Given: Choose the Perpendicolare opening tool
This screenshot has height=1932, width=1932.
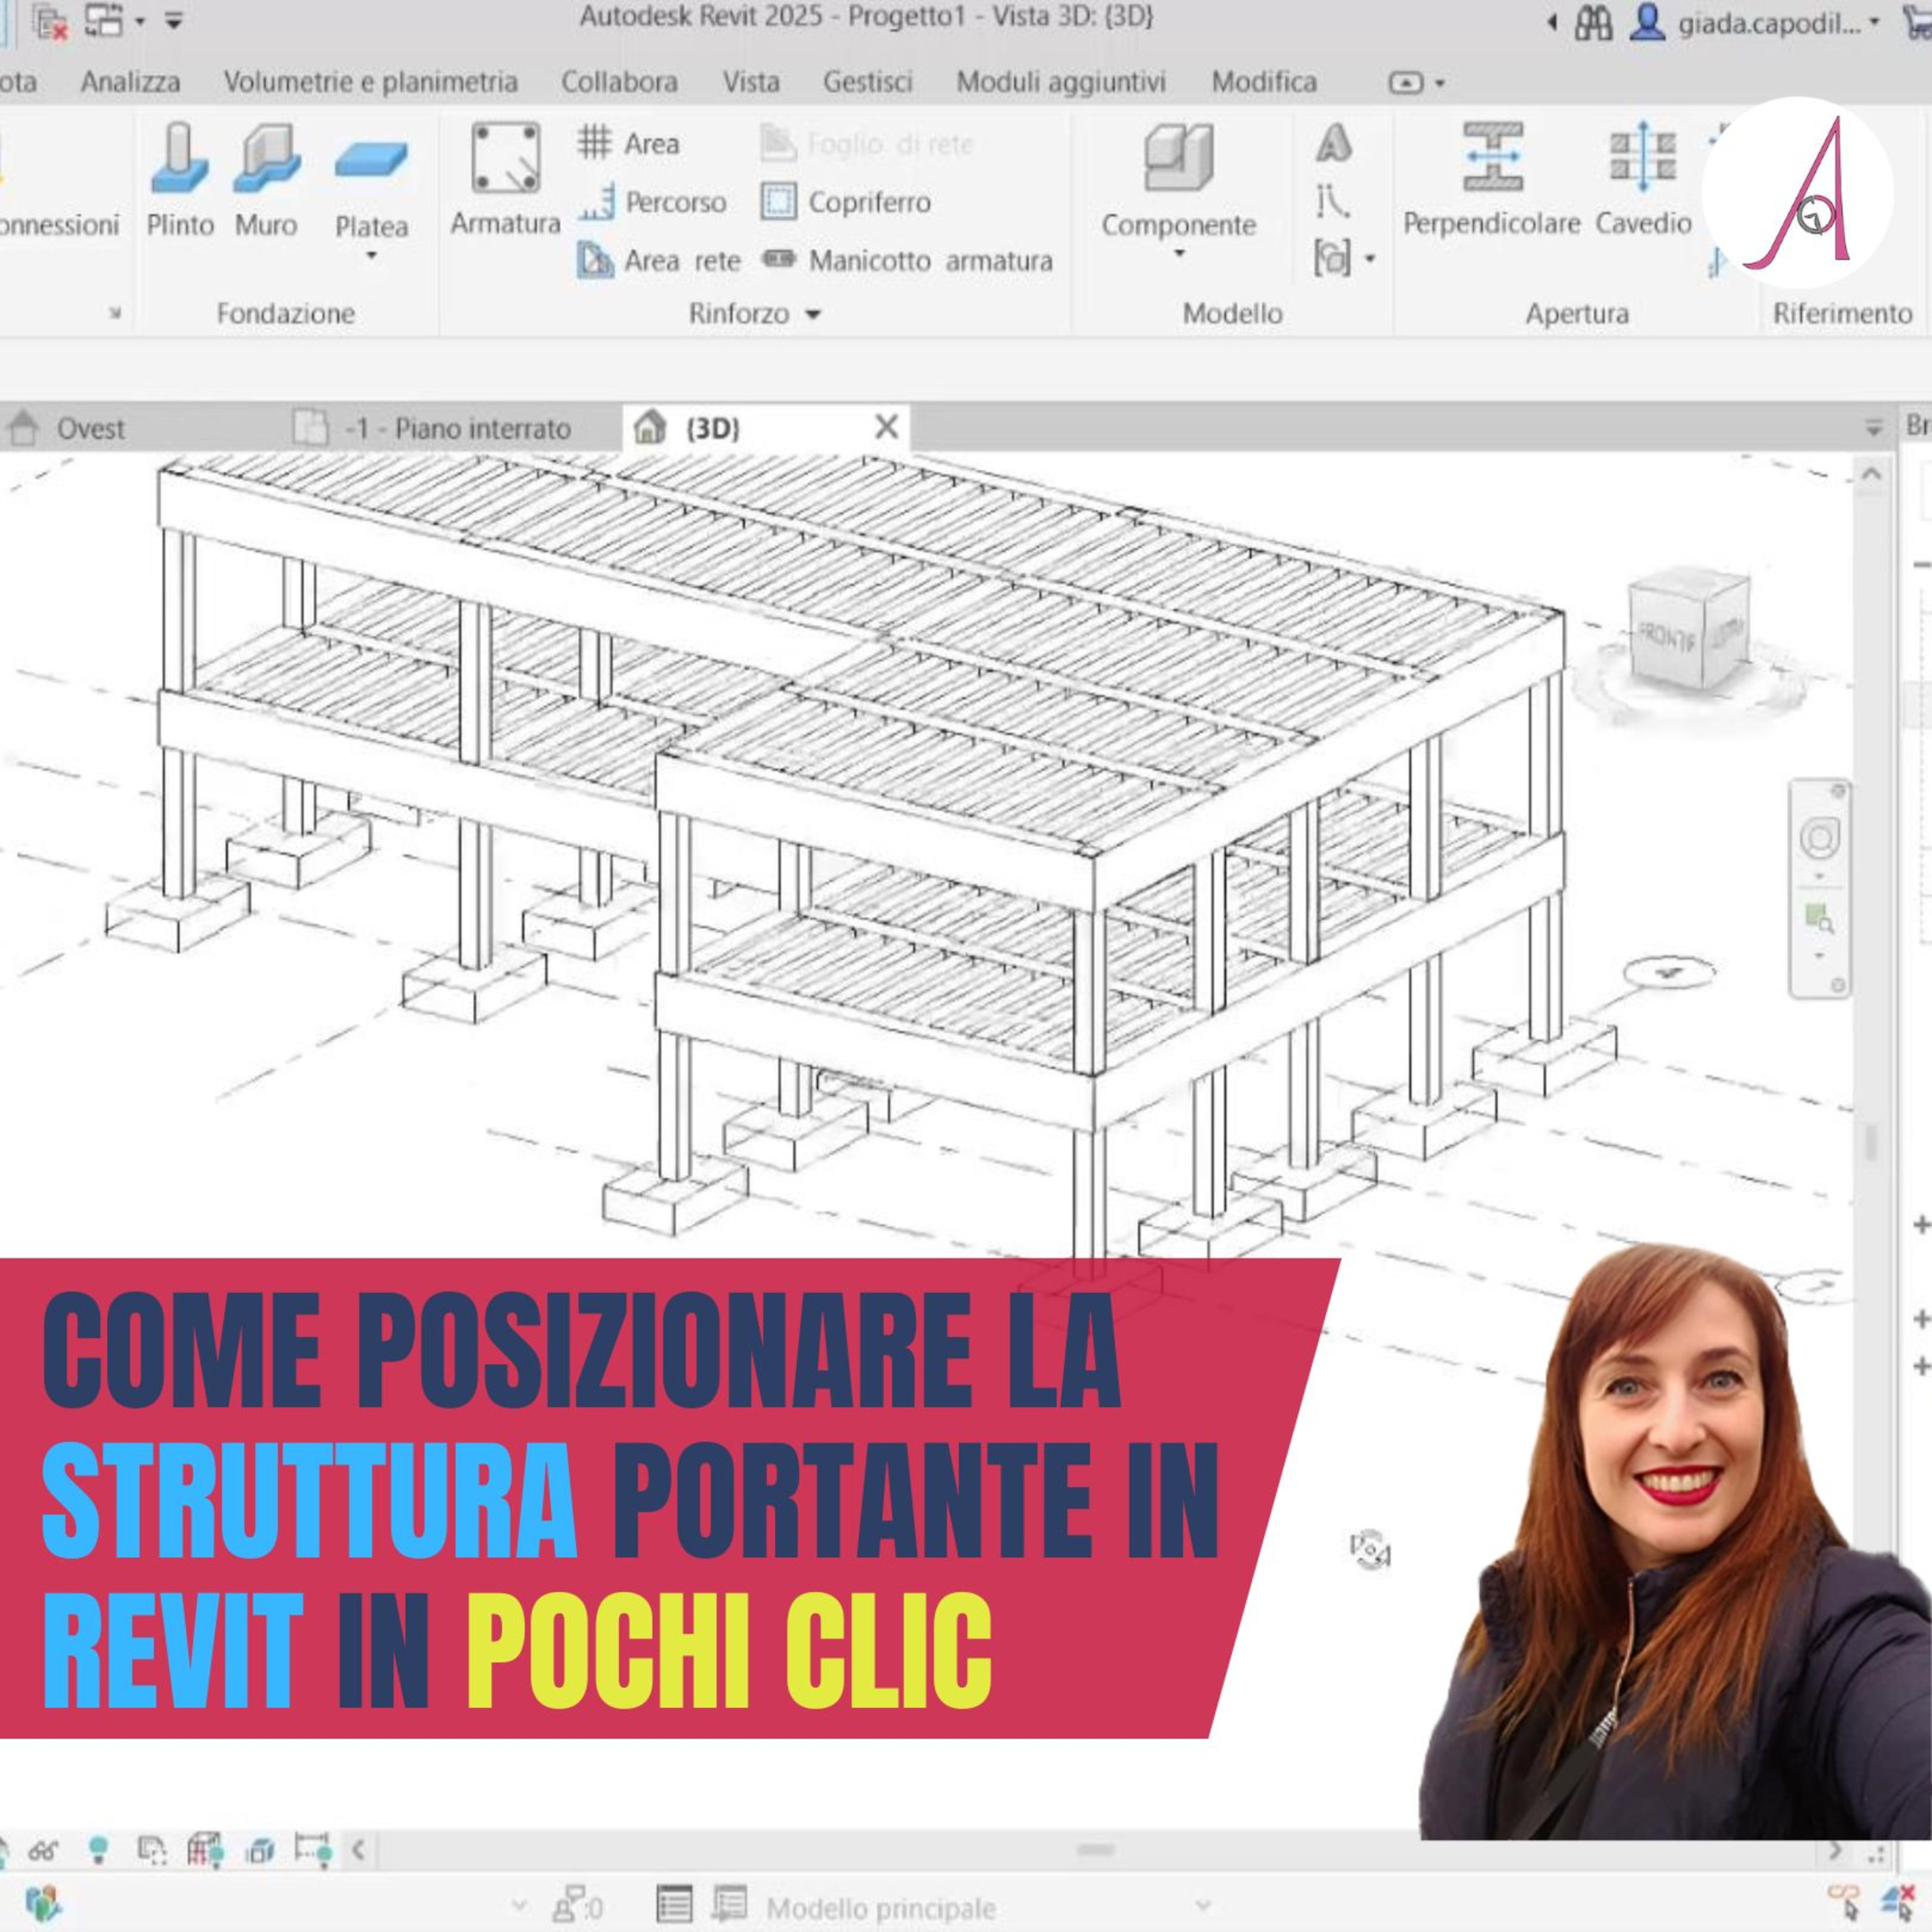Looking at the screenshot, I should [x=1492, y=180].
